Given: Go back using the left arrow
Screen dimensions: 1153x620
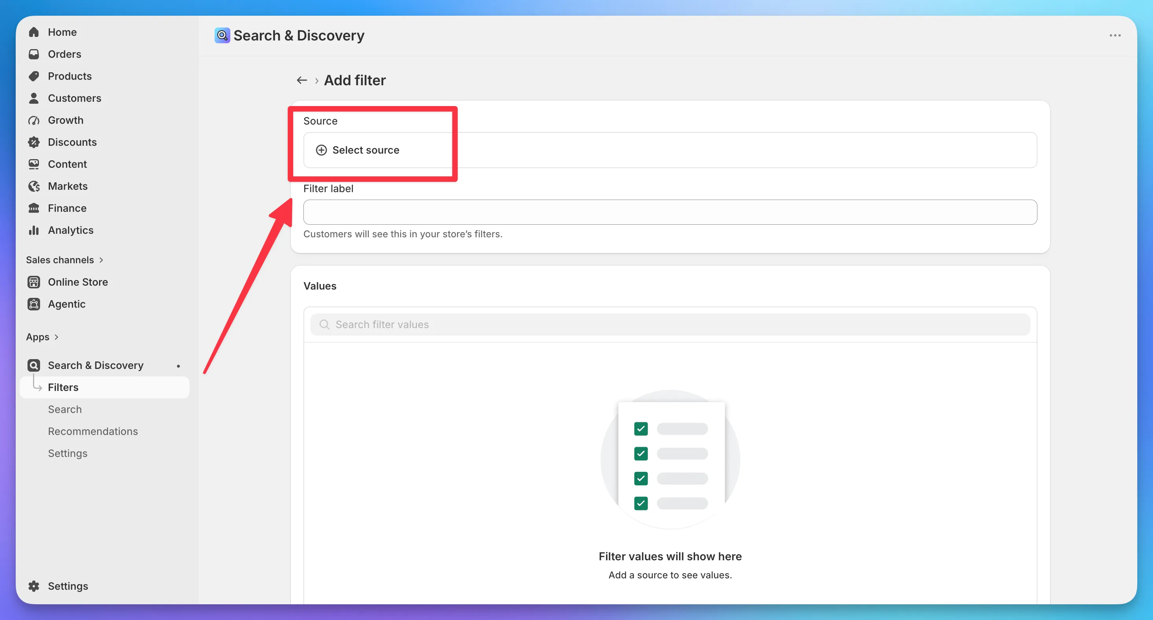Looking at the screenshot, I should click(x=302, y=80).
